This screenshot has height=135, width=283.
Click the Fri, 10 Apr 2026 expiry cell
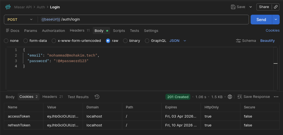click(x=181, y=125)
